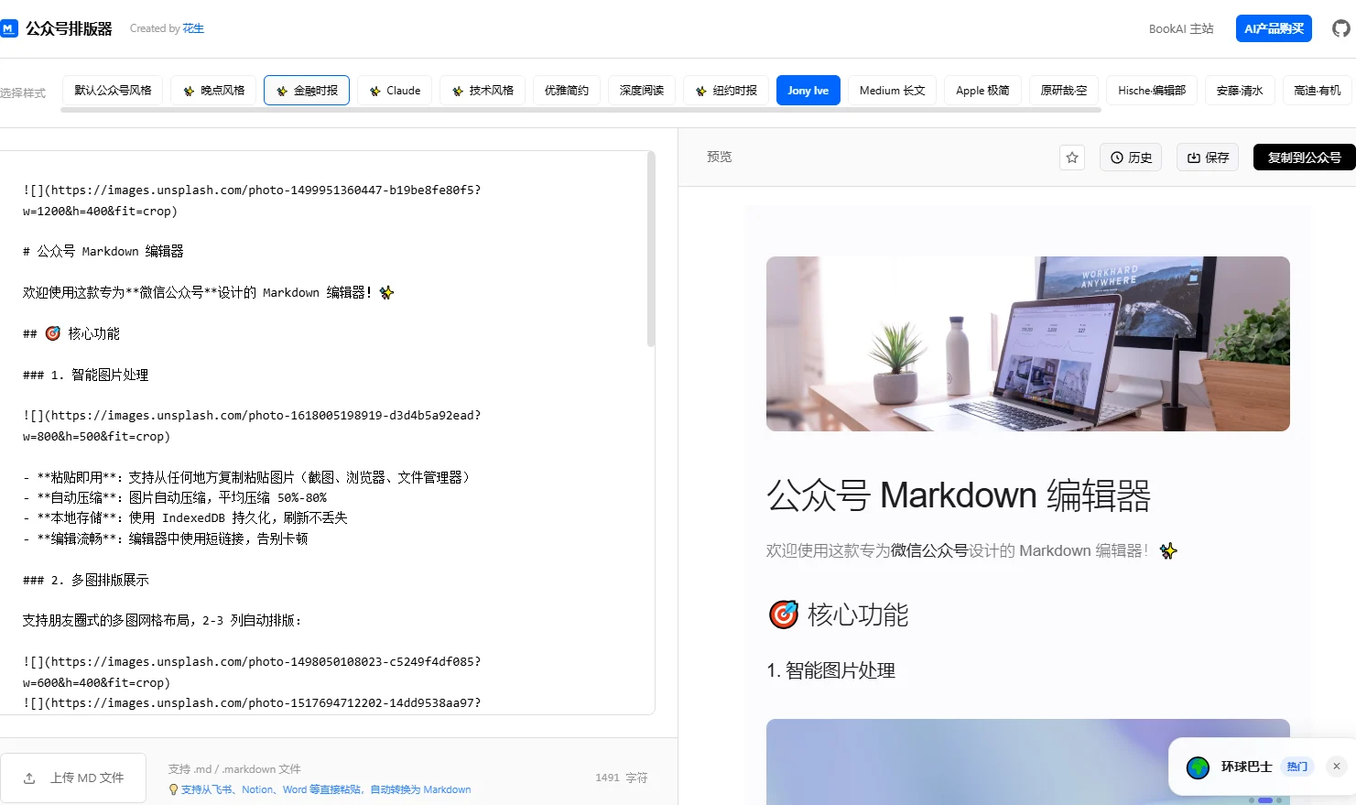Viewport: 1356px width, 805px height.
Task: Open 历史 history with clock icon
Action: tap(1131, 158)
